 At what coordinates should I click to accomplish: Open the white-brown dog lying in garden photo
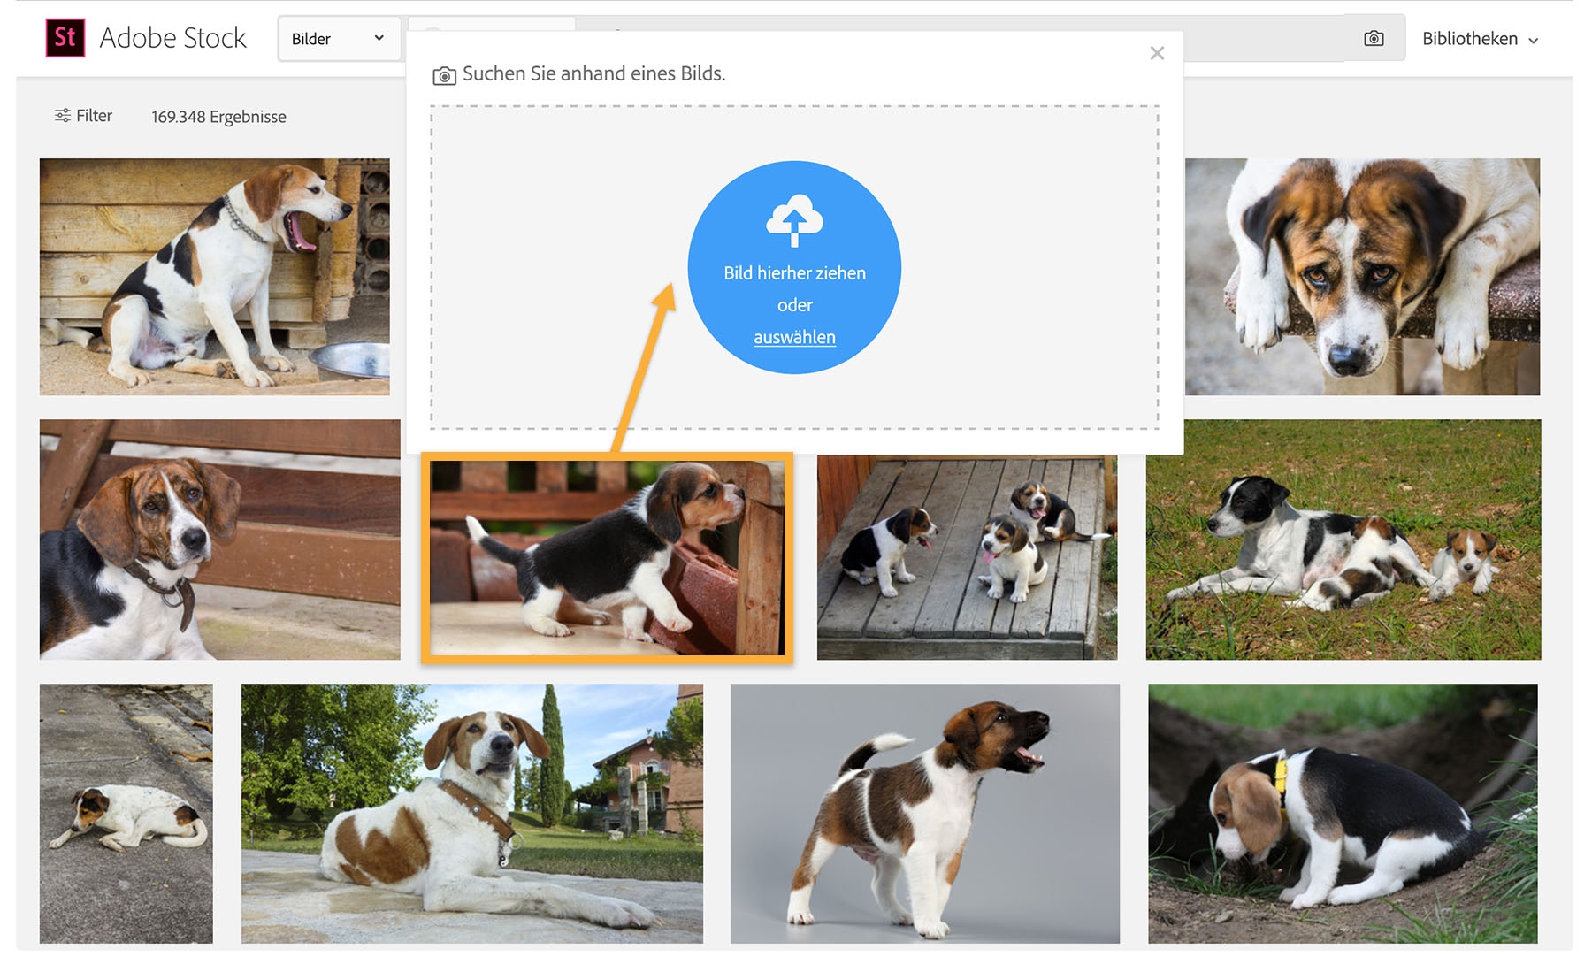click(472, 813)
